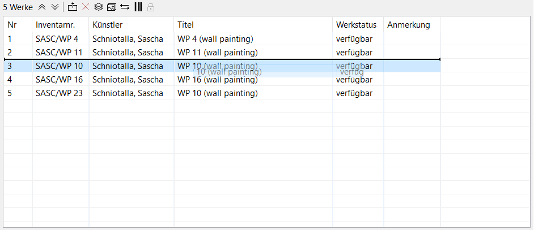The height and width of the screenshot is (230, 534).
Task: Select row SASC/WP 11
Action: pyautogui.click(x=222, y=53)
